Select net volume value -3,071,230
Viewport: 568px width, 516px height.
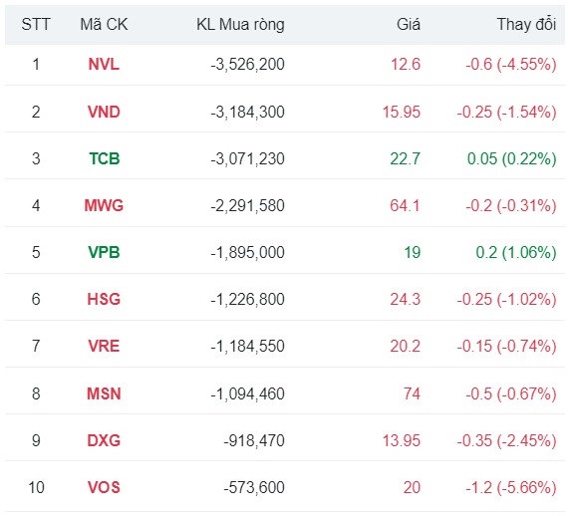[x=248, y=158]
